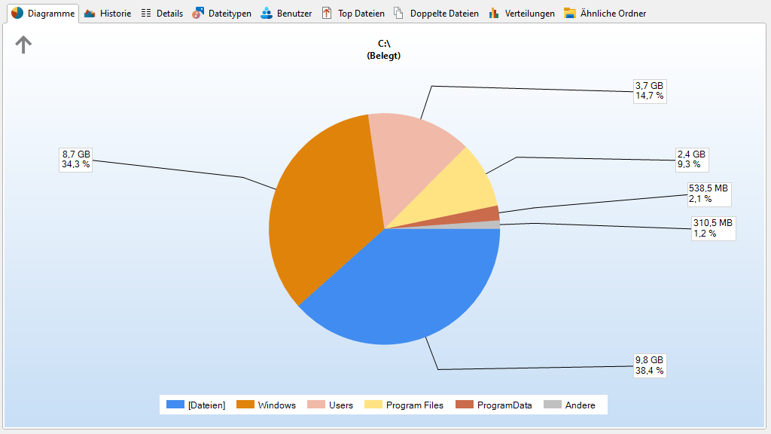Click the Dateitypen icon

(x=198, y=14)
